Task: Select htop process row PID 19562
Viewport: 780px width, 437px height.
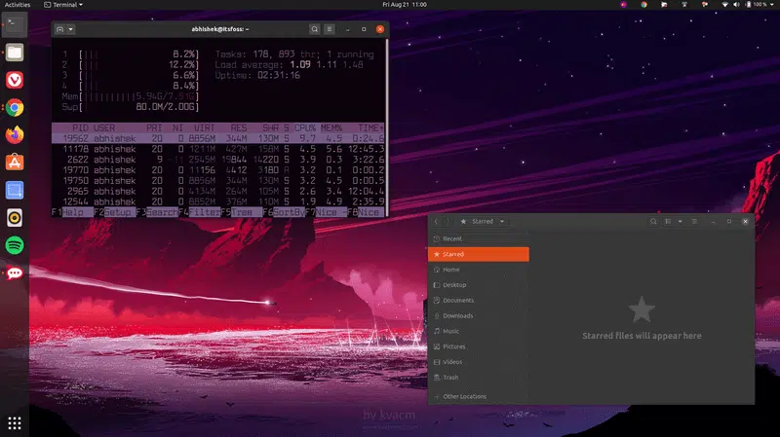Action: click(x=218, y=138)
